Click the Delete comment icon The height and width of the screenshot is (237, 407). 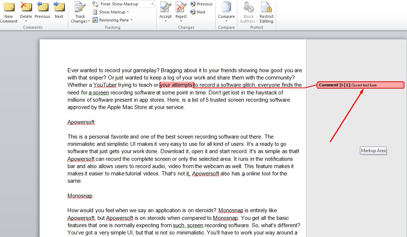(26, 7)
